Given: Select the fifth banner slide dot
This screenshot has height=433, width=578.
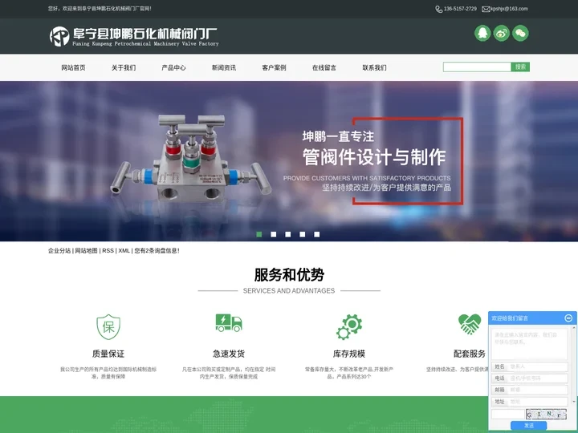Looking at the screenshot, I should (x=316, y=234).
